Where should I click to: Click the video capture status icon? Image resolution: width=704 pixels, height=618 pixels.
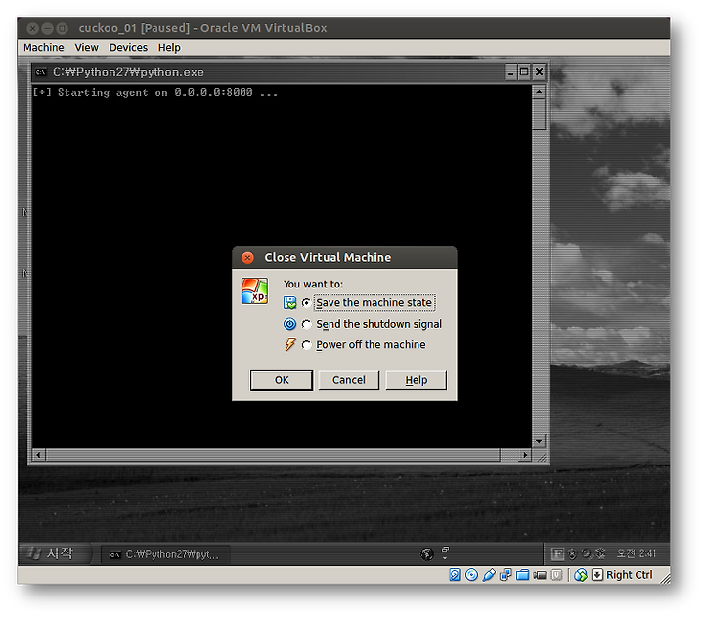[x=540, y=575]
